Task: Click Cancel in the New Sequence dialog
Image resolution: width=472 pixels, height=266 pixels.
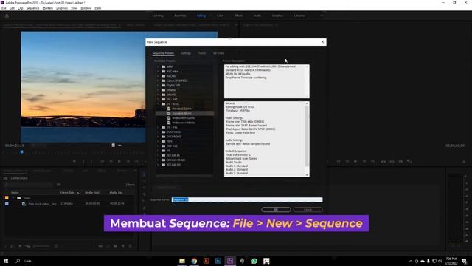Action: click(308, 209)
